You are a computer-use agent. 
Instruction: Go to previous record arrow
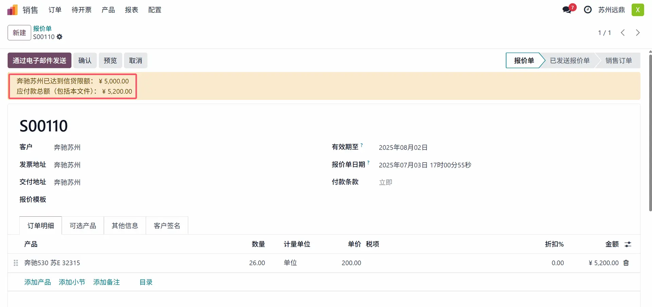(x=623, y=33)
